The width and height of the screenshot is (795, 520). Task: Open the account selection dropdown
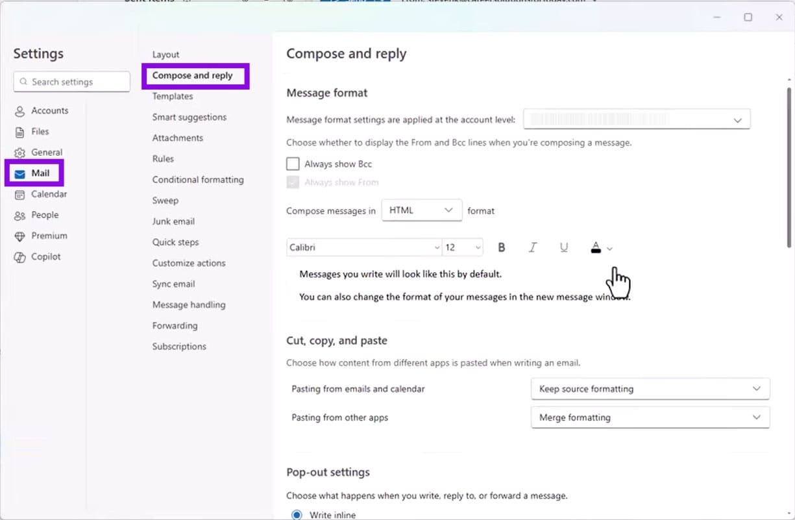pos(637,119)
